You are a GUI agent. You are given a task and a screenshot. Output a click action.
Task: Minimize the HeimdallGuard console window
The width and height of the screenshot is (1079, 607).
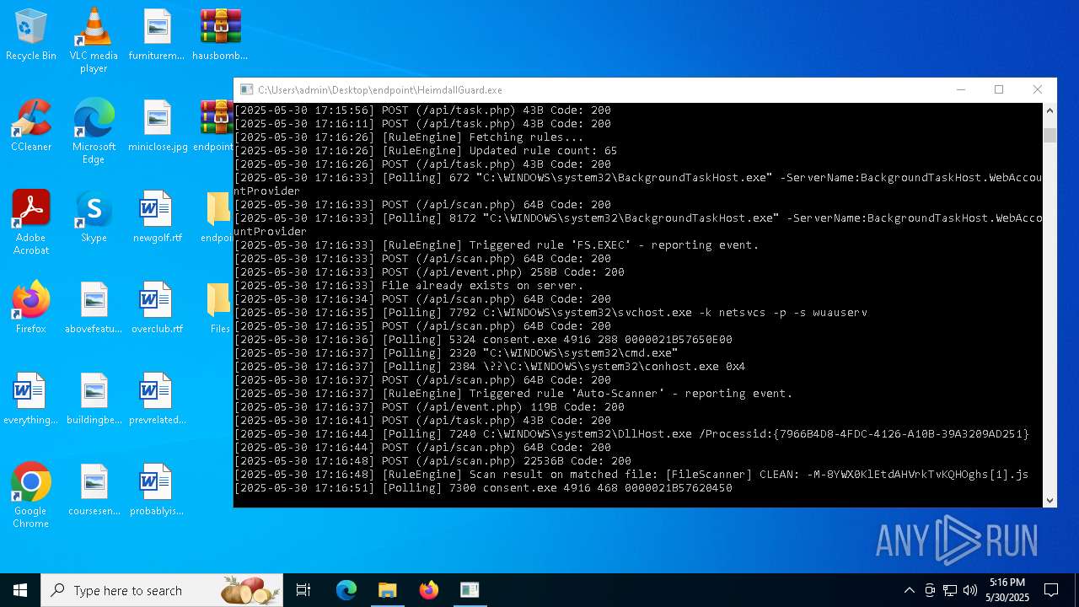(961, 89)
